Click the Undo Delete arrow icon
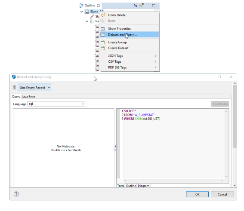 tap(103, 15)
